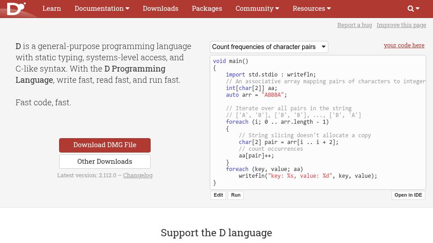
Task: Click the Report a bug link
Action: point(355,25)
